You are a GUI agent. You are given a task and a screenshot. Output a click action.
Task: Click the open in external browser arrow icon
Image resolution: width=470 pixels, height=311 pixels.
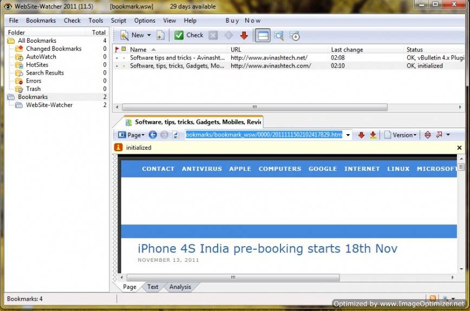pos(439,135)
